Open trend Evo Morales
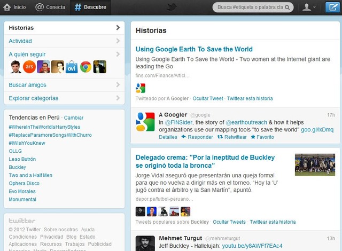 (22, 191)
